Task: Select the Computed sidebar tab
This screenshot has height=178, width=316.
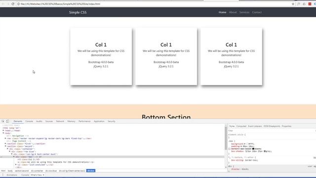Action: click(x=241, y=126)
